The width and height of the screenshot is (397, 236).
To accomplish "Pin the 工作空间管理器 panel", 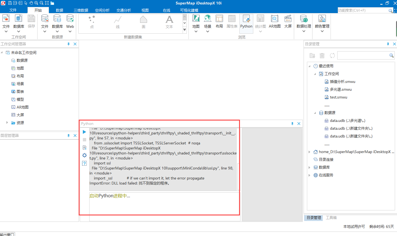I will 68,44.
